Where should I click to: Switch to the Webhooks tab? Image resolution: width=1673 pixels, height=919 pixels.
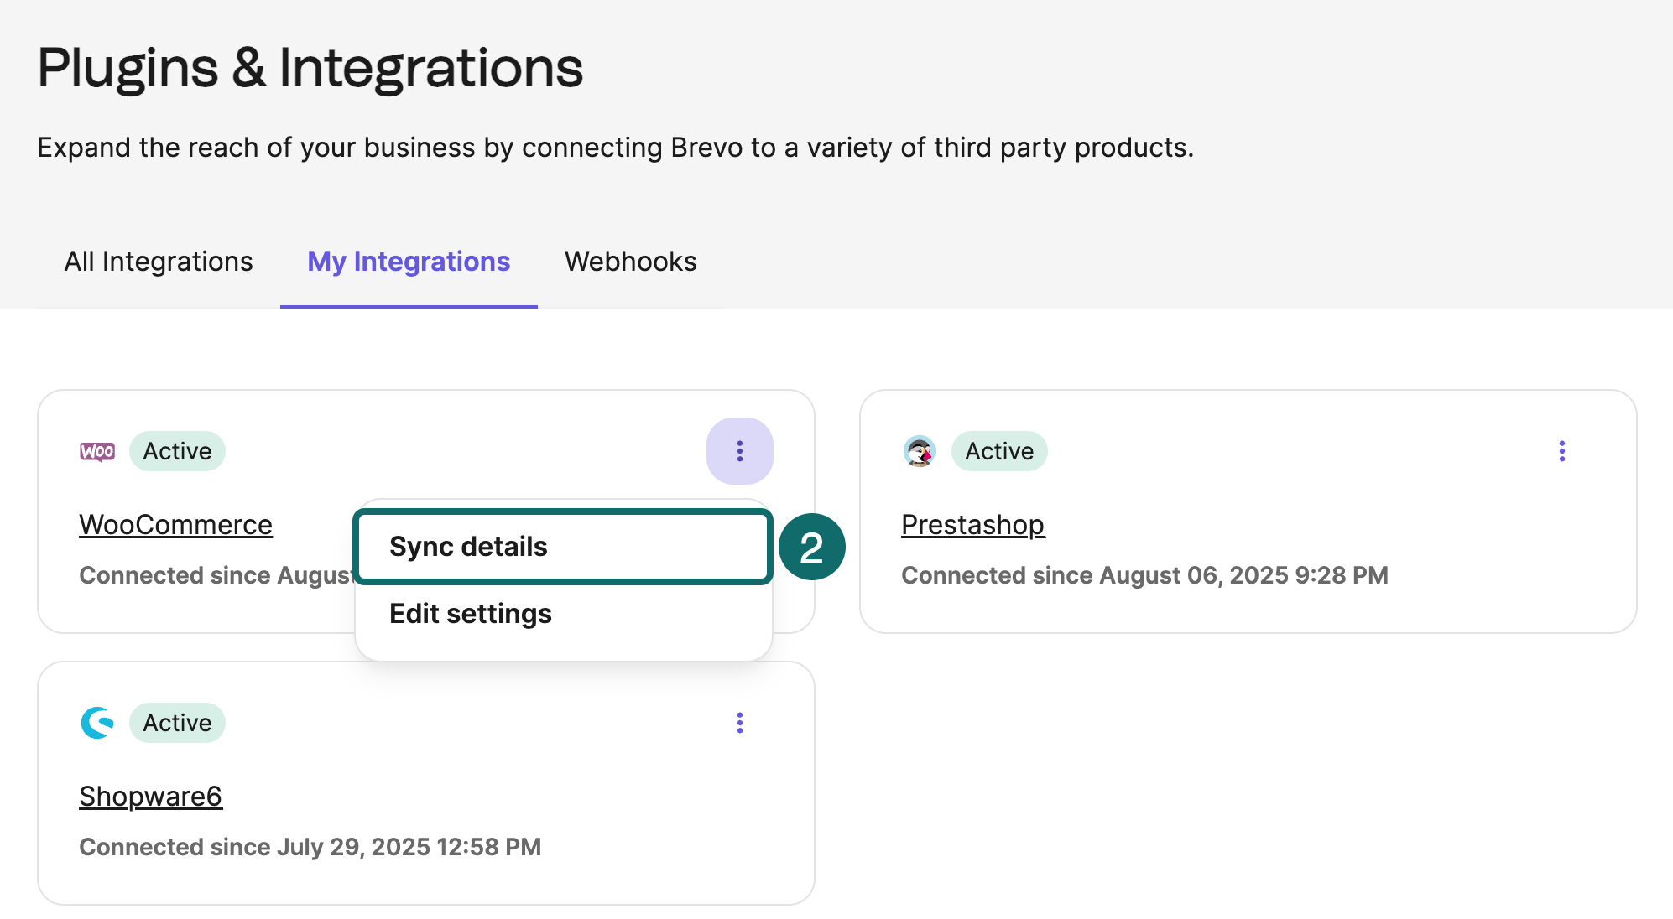click(631, 262)
